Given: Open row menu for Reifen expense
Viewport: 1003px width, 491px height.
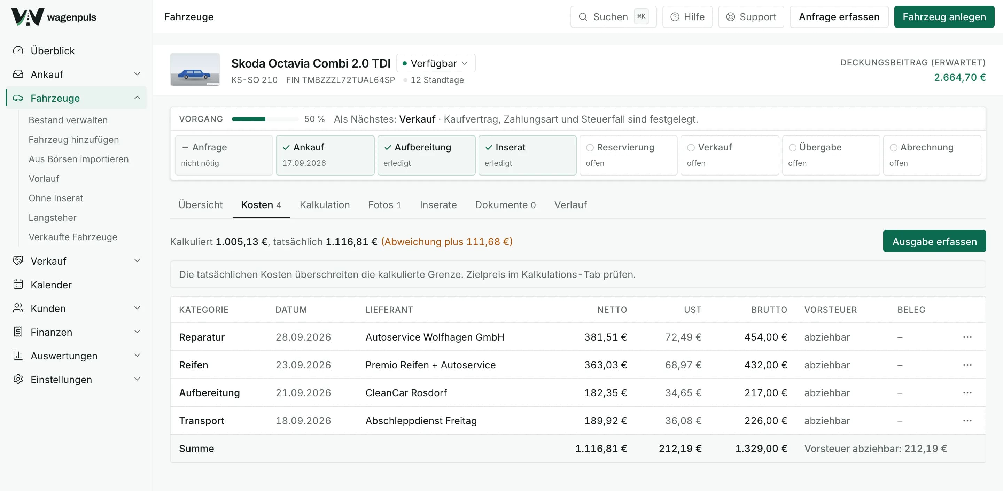Looking at the screenshot, I should click(x=967, y=365).
